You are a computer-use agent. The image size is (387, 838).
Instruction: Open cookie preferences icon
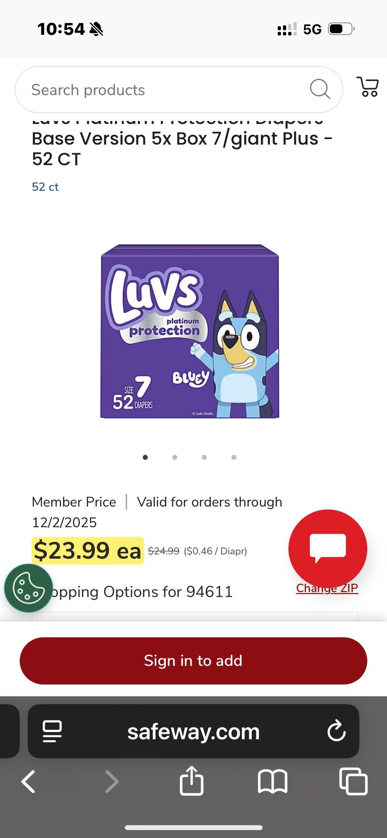click(28, 588)
